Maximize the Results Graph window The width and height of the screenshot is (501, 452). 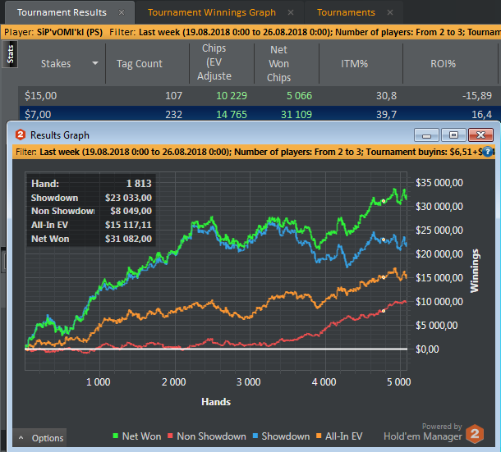pyautogui.click(x=453, y=135)
